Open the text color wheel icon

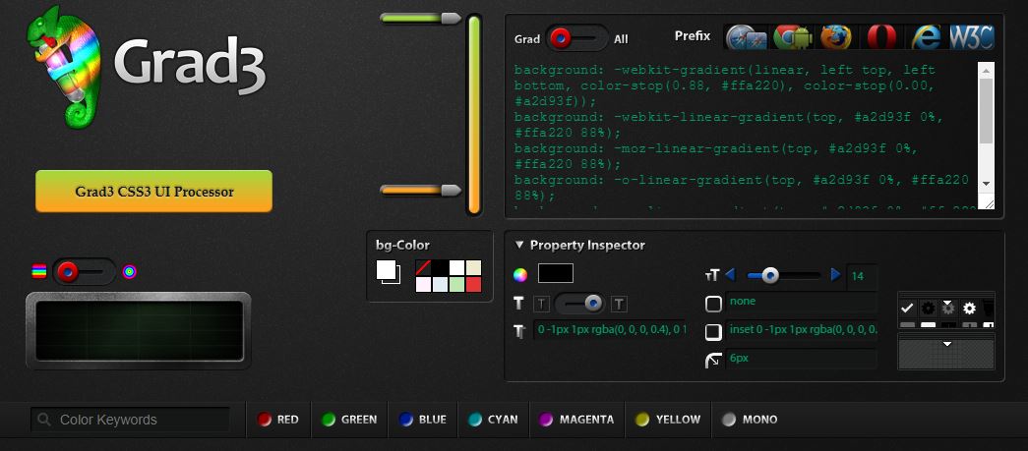pos(520,275)
